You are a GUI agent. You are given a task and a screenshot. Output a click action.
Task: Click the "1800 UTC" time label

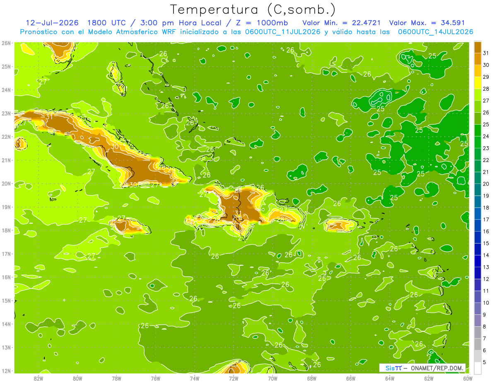click(106, 23)
